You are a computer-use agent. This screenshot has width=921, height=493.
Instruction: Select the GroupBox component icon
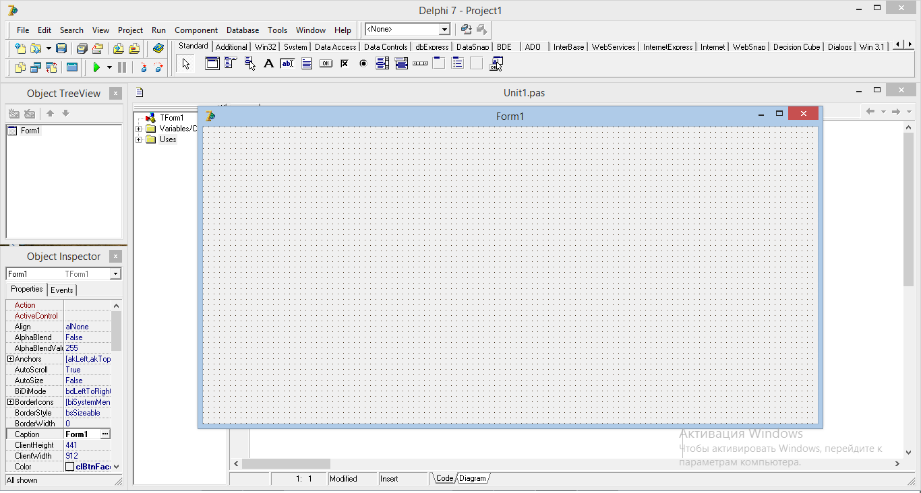439,64
